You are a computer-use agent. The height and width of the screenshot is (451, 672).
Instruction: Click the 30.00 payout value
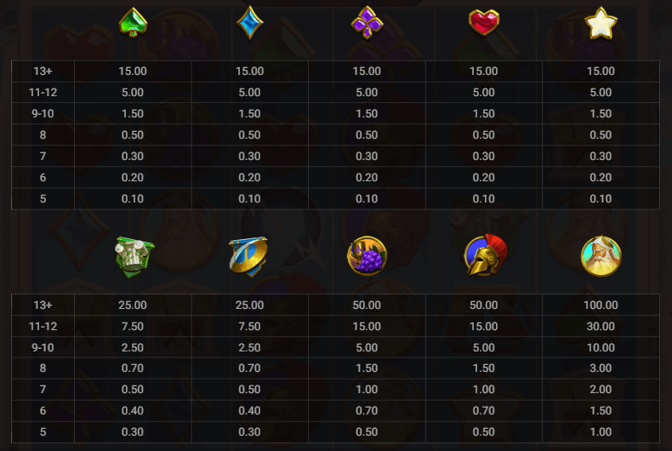pos(601,326)
